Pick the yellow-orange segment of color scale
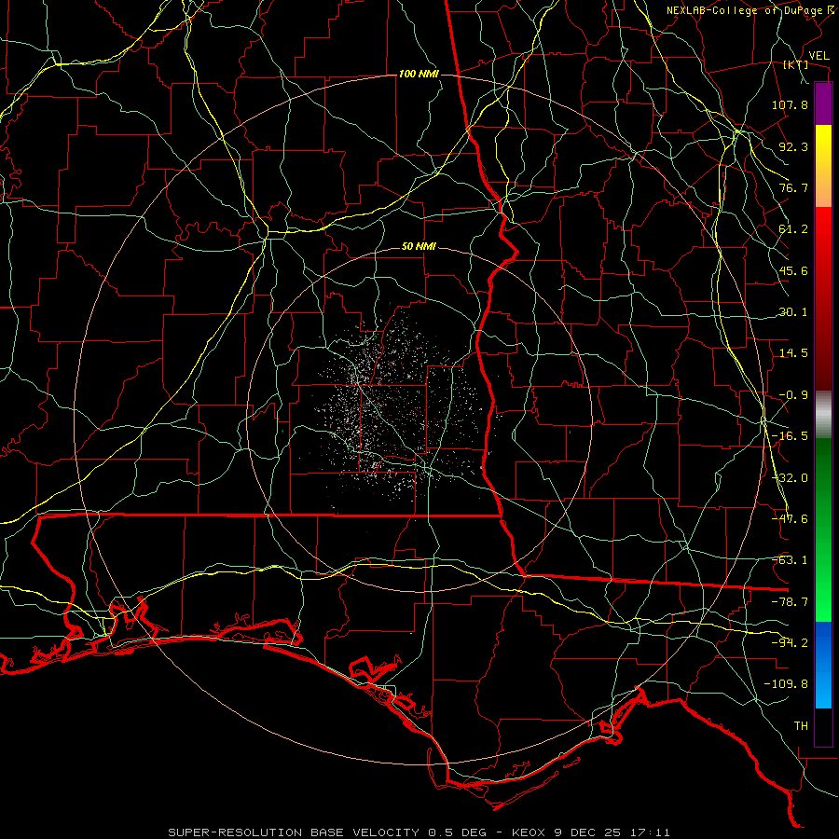The image size is (839, 839). click(x=823, y=166)
